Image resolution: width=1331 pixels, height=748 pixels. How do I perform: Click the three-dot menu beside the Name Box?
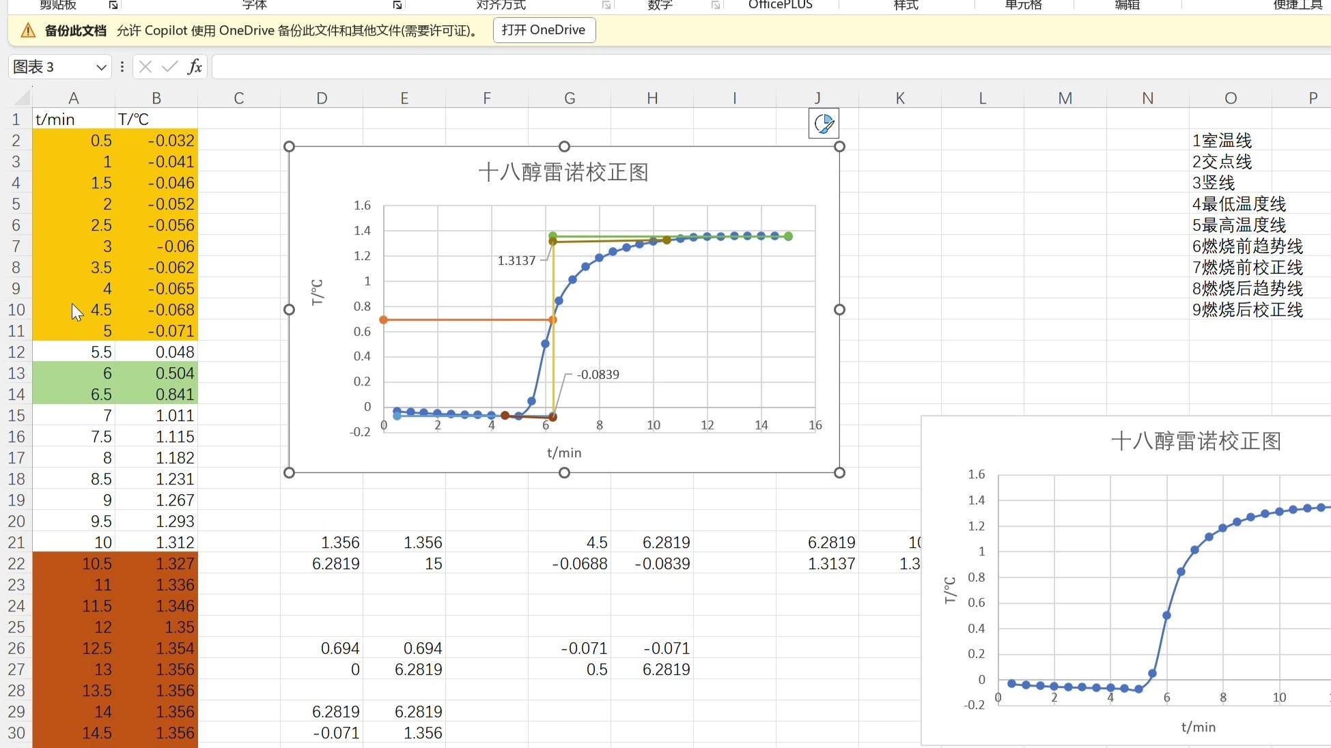pyautogui.click(x=122, y=66)
